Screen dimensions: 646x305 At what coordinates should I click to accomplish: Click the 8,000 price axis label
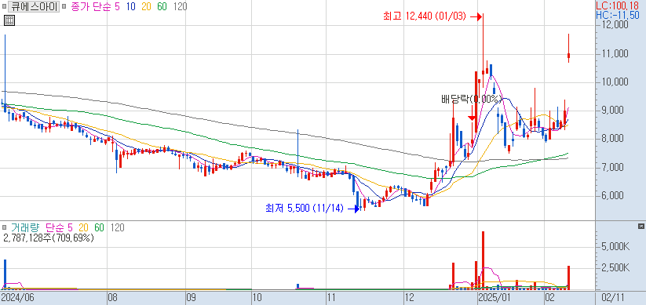[x=615, y=139]
